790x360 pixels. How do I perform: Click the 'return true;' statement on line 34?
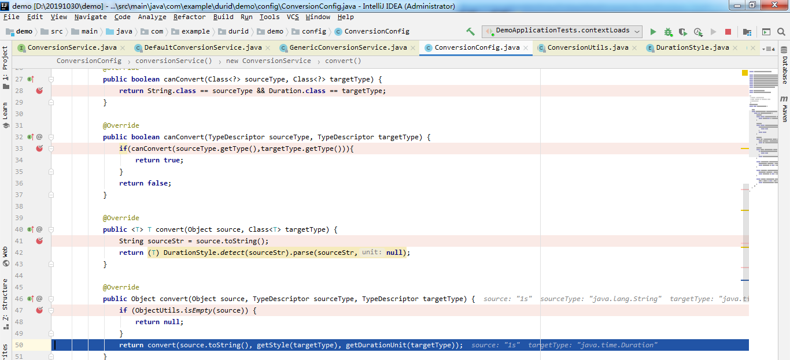coord(159,160)
